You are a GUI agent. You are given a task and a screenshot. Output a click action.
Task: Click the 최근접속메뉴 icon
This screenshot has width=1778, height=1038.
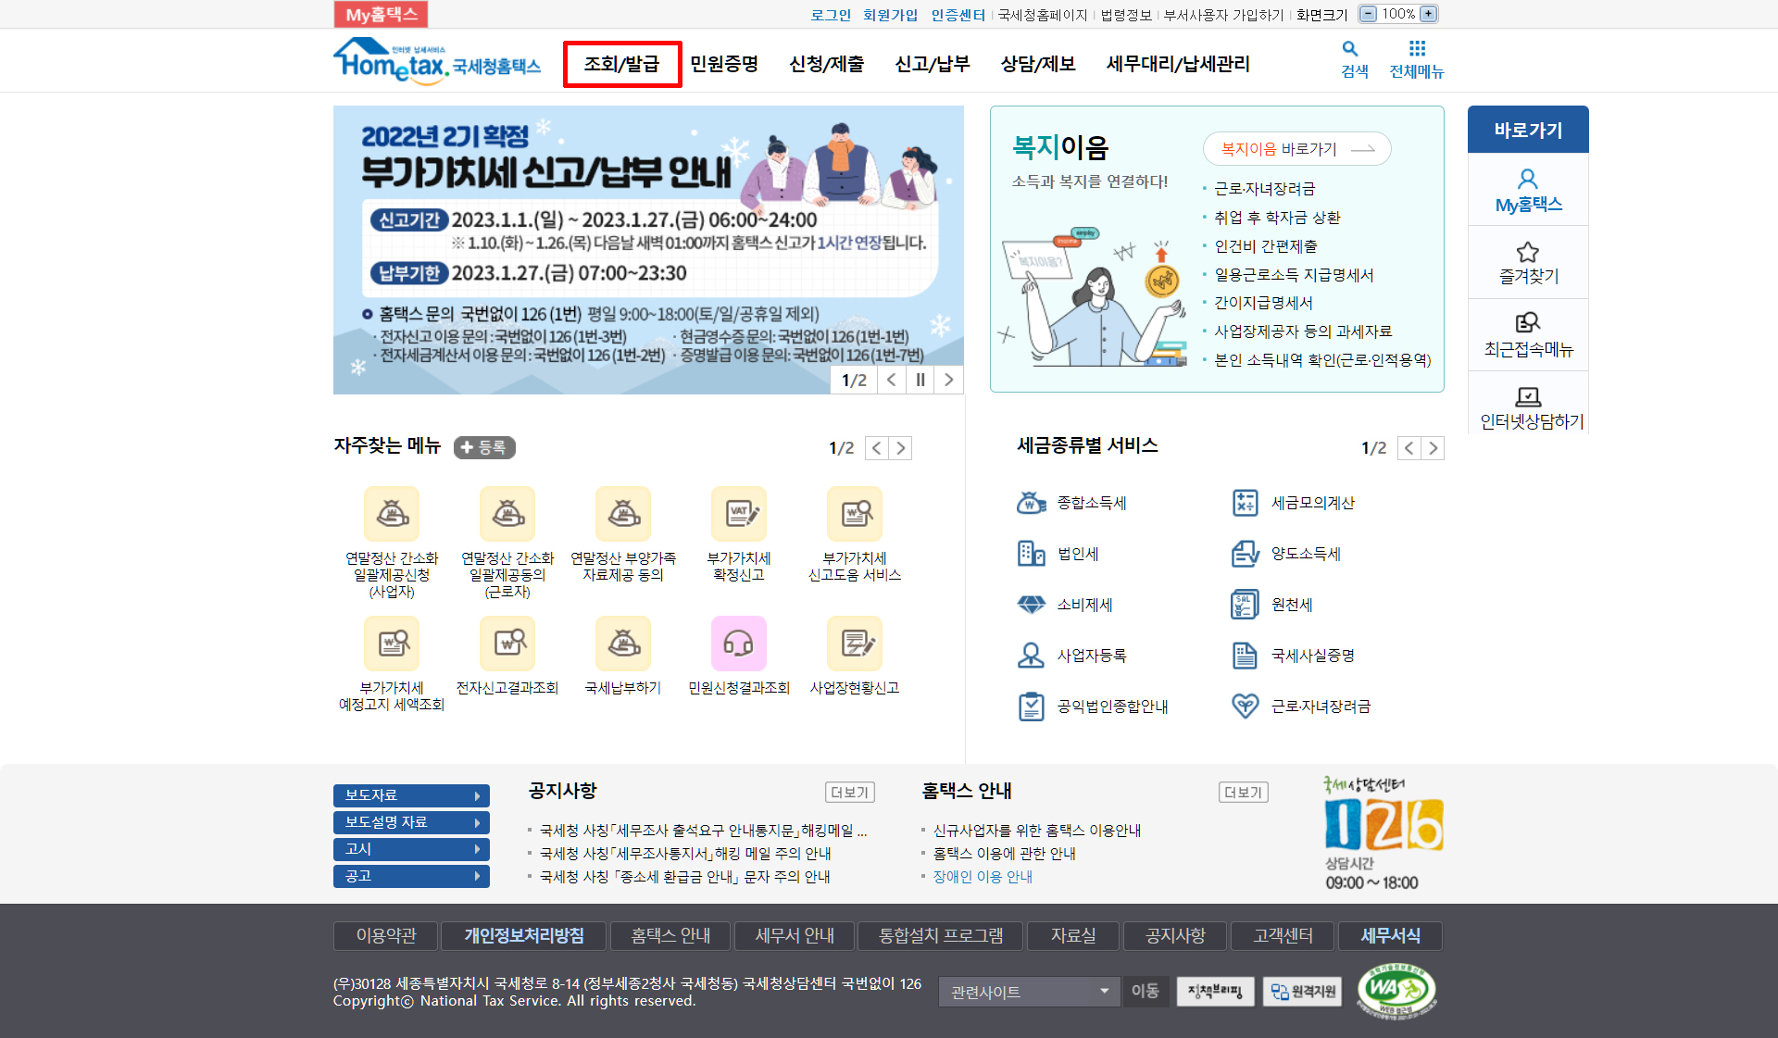point(1528,323)
